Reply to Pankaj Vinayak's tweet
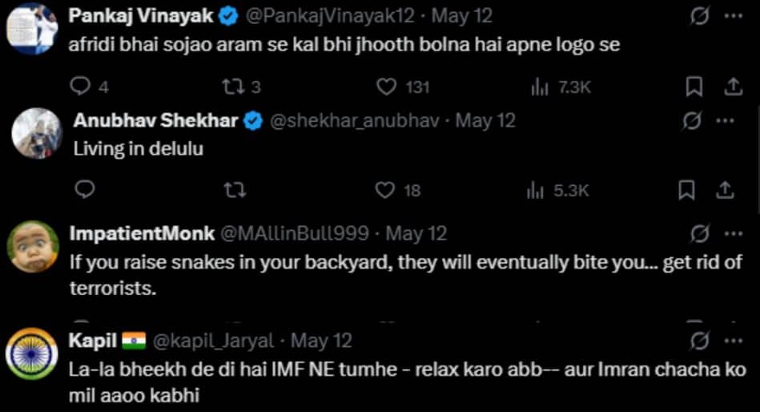This screenshot has height=412, width=760. (80, 87)
